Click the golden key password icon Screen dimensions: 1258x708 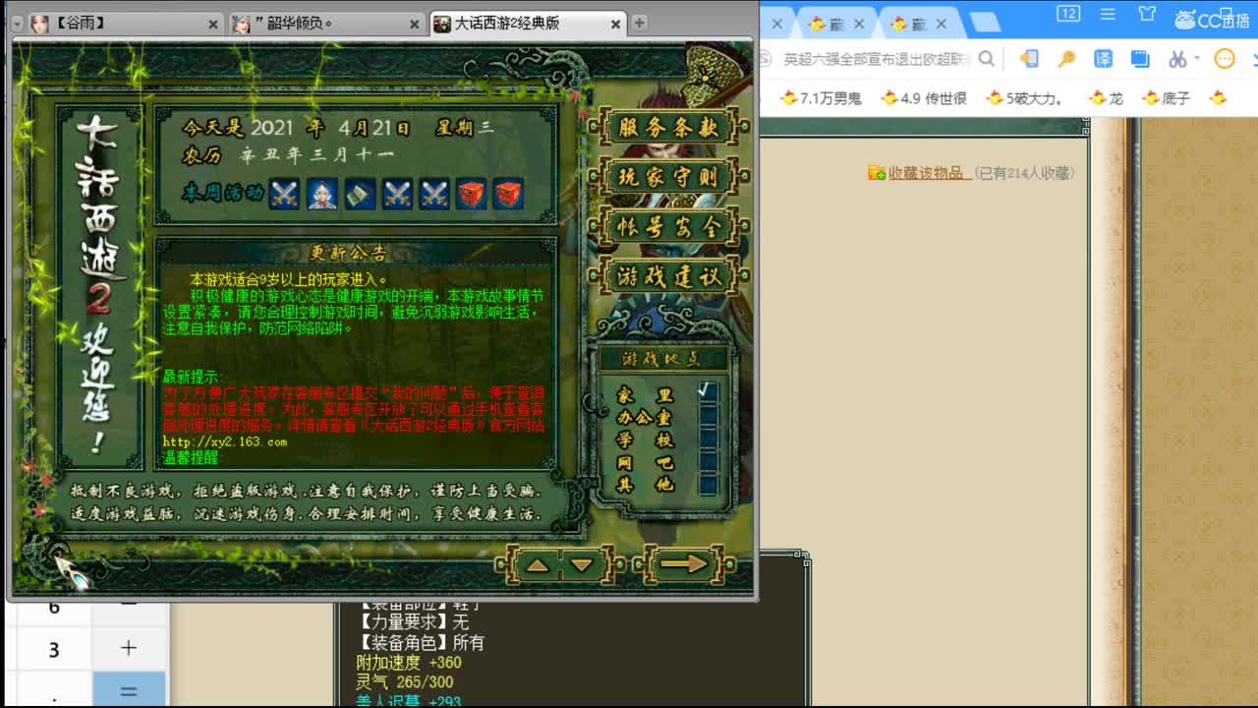click(1066, 59)
